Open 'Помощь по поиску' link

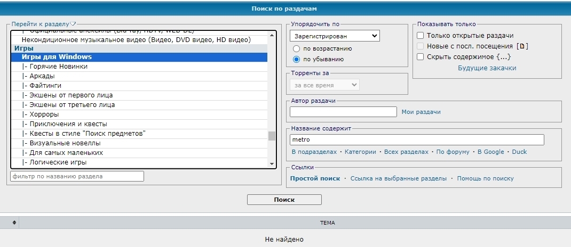point(486,178)
